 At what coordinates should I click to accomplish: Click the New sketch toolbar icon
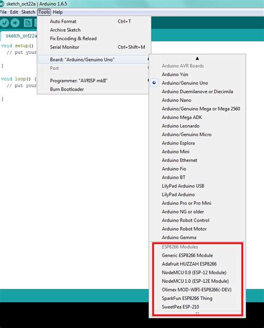click(28, 23)
